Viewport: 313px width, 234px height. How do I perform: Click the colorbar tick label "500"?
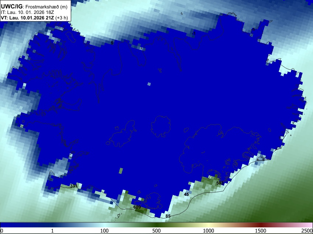(x=156, y=231)
